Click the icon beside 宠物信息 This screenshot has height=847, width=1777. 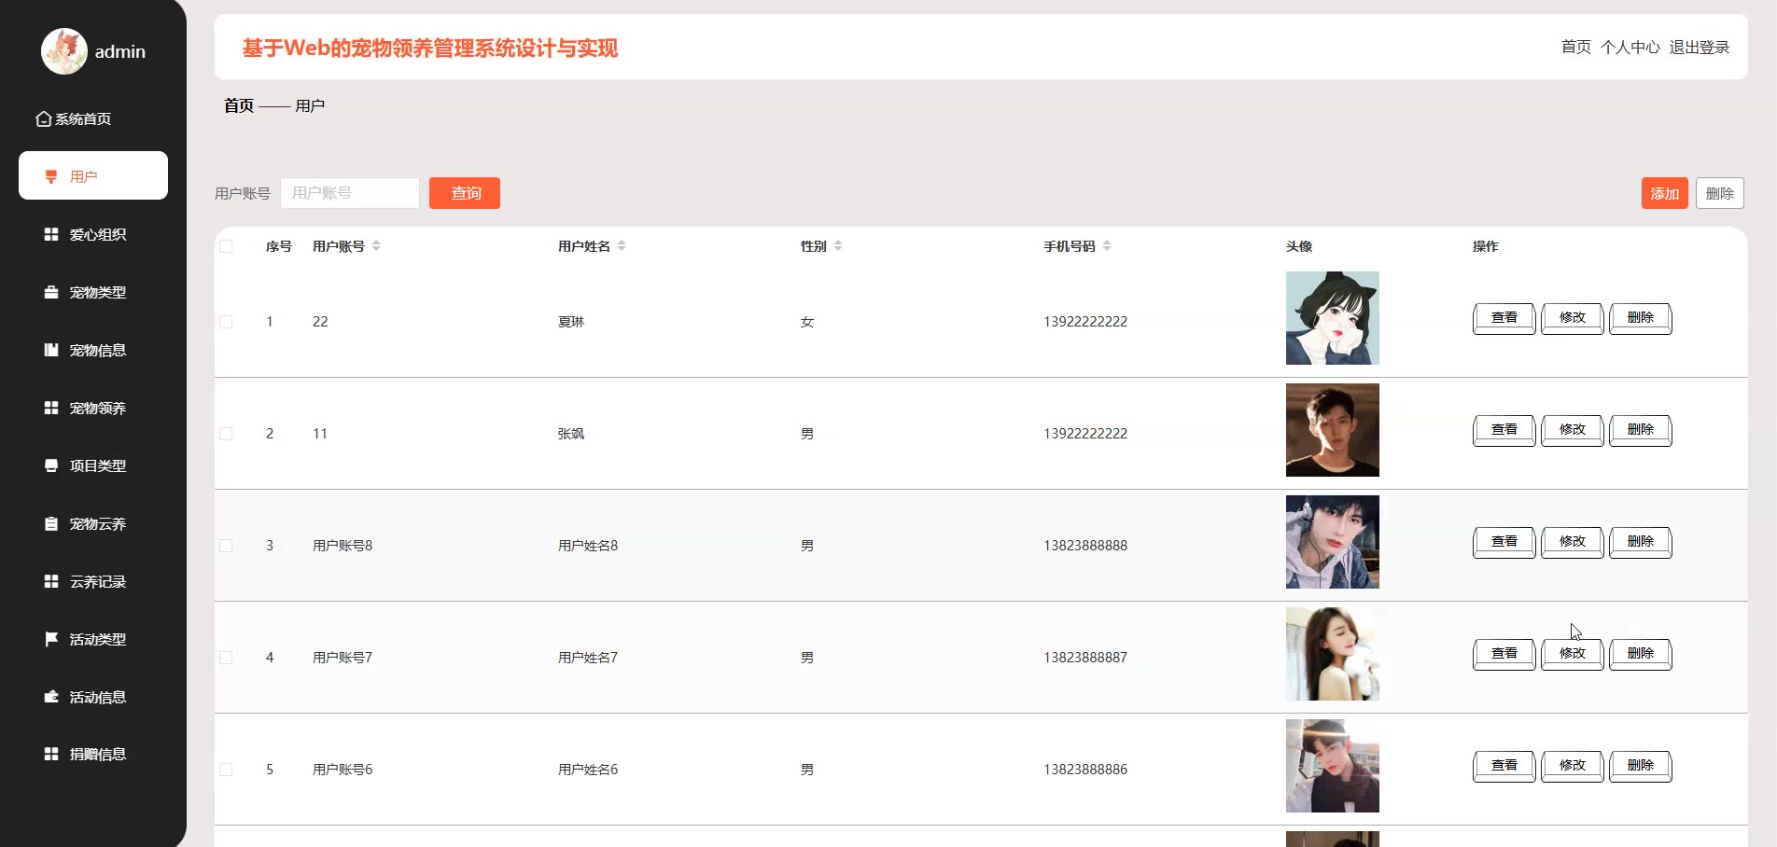51,350
